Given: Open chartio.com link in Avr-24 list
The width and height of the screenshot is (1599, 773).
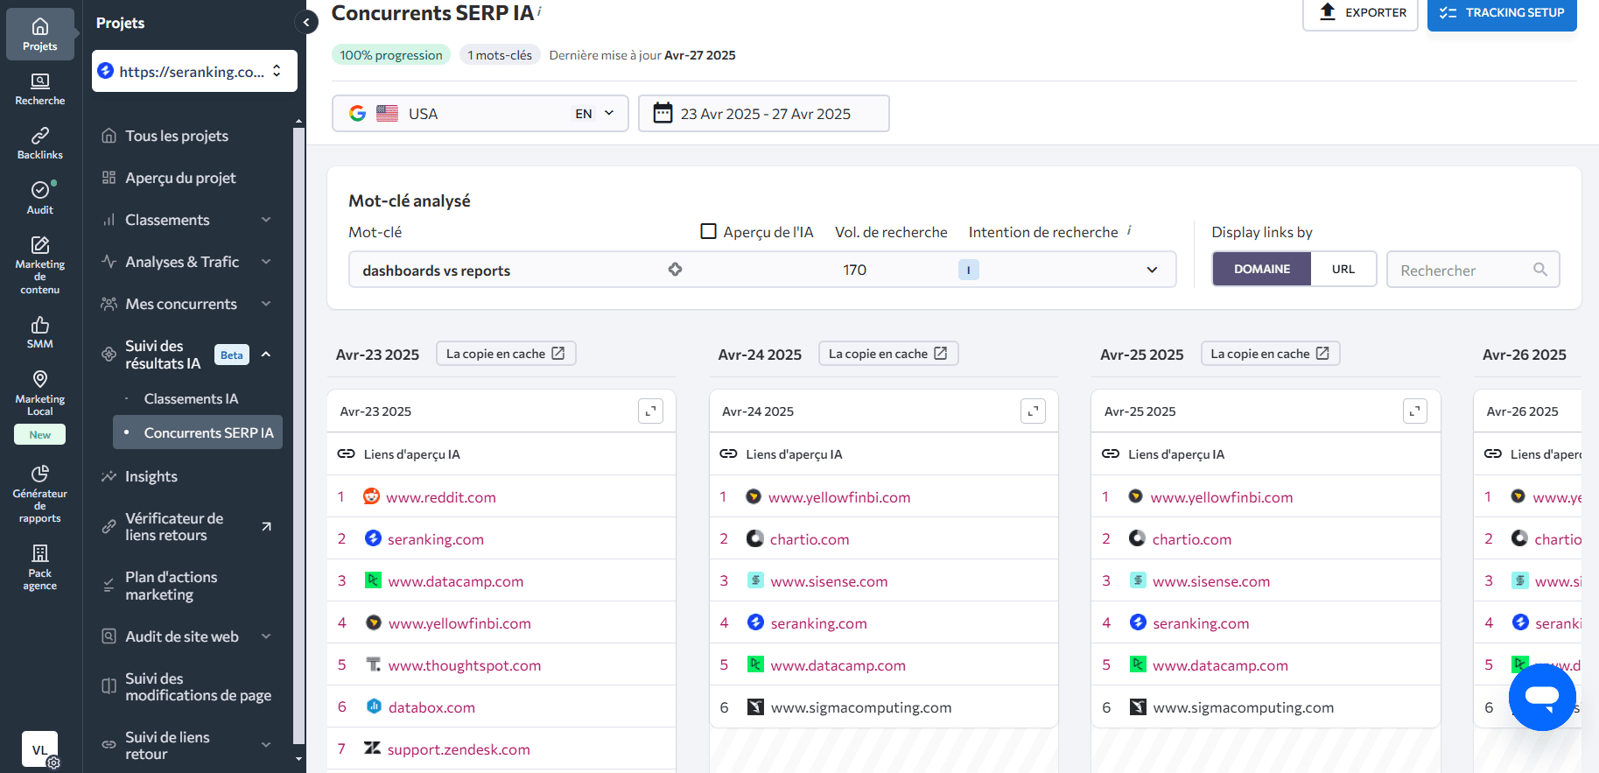Looking at the screenshot, I should point(810,539).
